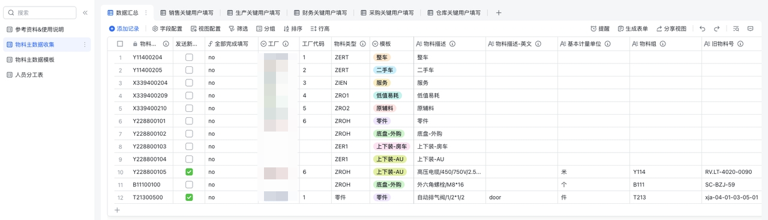Open the 行高 row height dropdown
This screenshot has width=768, height=220.
320,29
